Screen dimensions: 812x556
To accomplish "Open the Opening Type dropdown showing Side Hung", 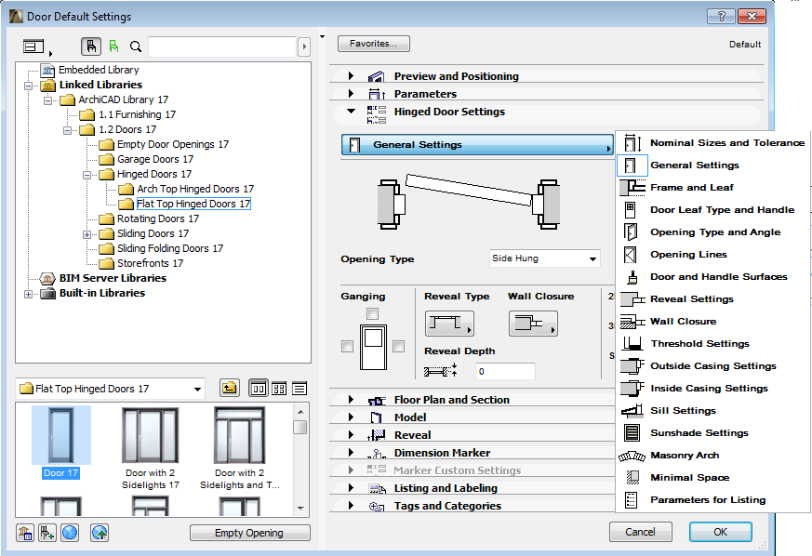I will 544,258.
